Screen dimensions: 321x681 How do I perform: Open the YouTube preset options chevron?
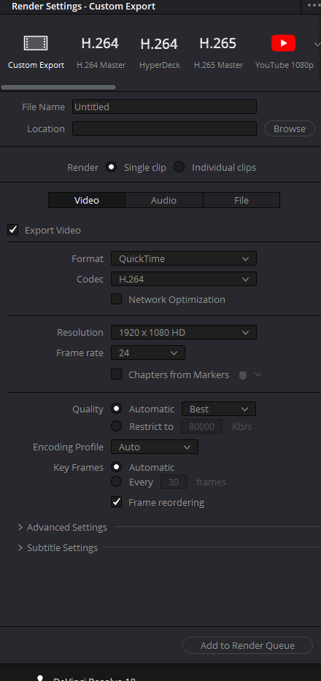point(317,44)
